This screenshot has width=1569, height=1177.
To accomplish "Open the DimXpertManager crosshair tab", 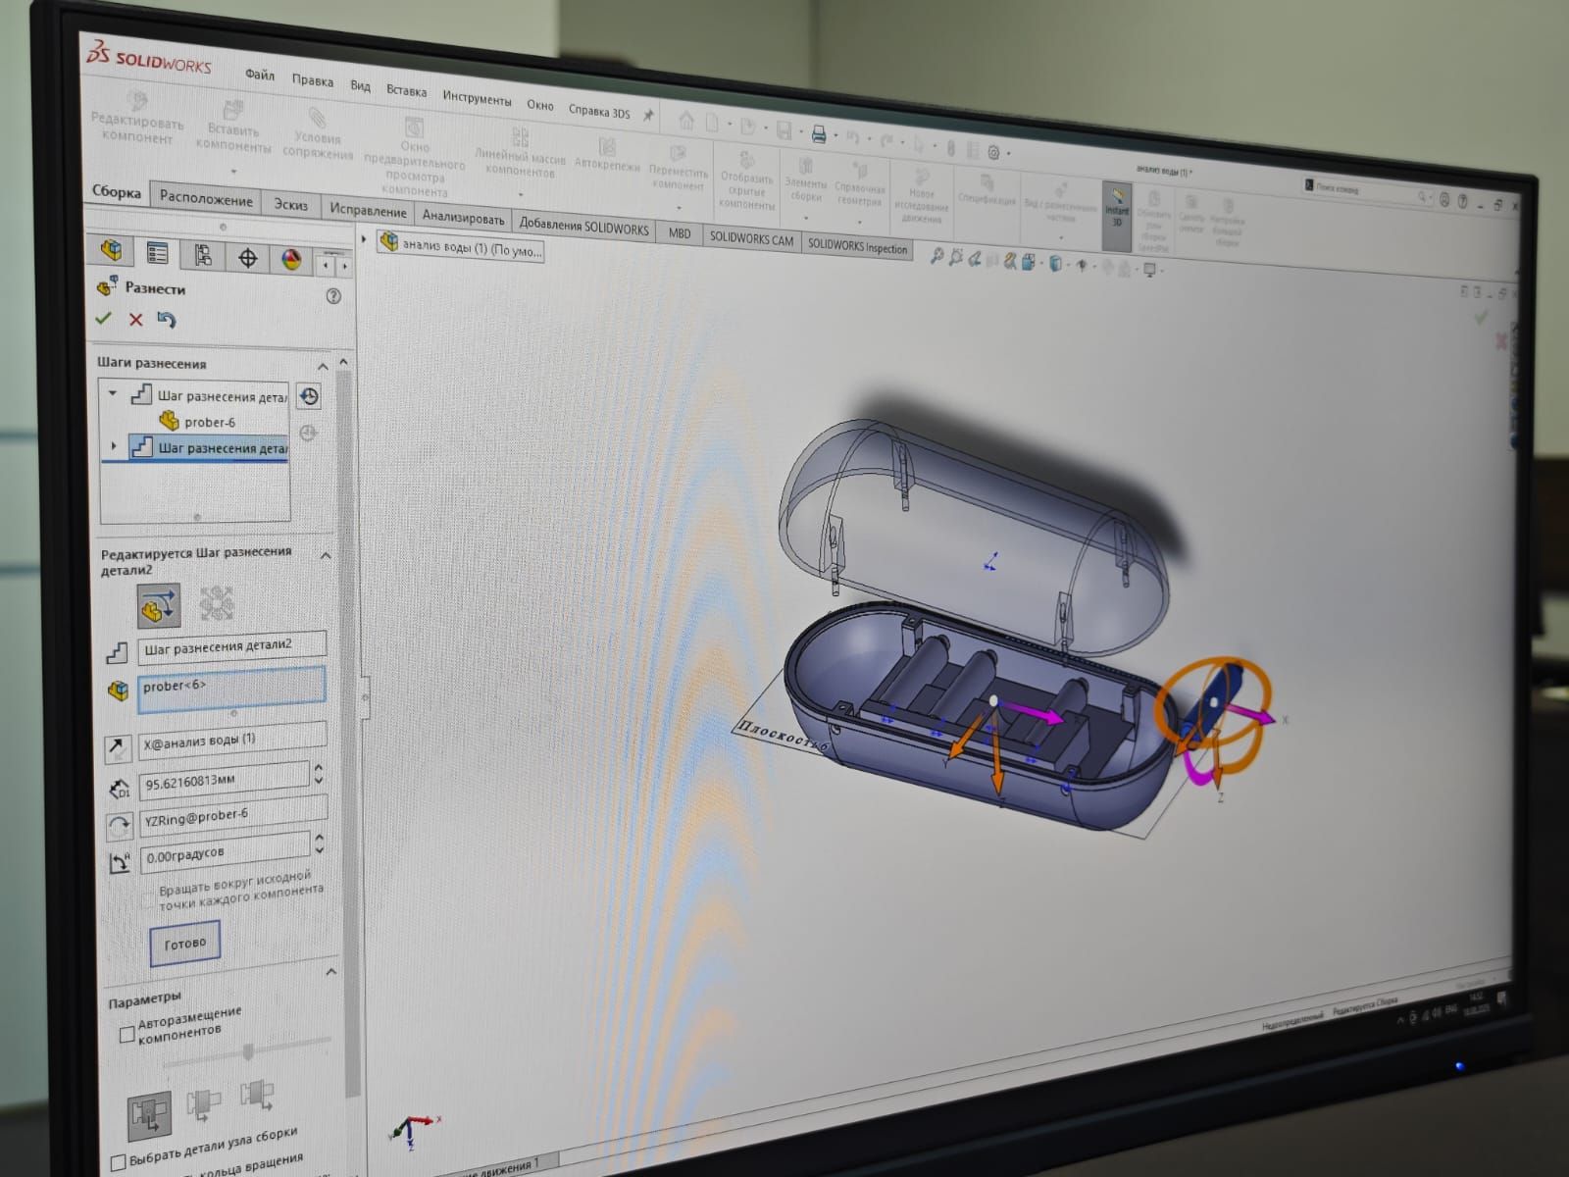I will click(248, 258).
